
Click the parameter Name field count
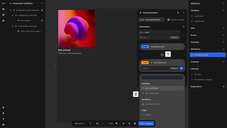[159, 32]
